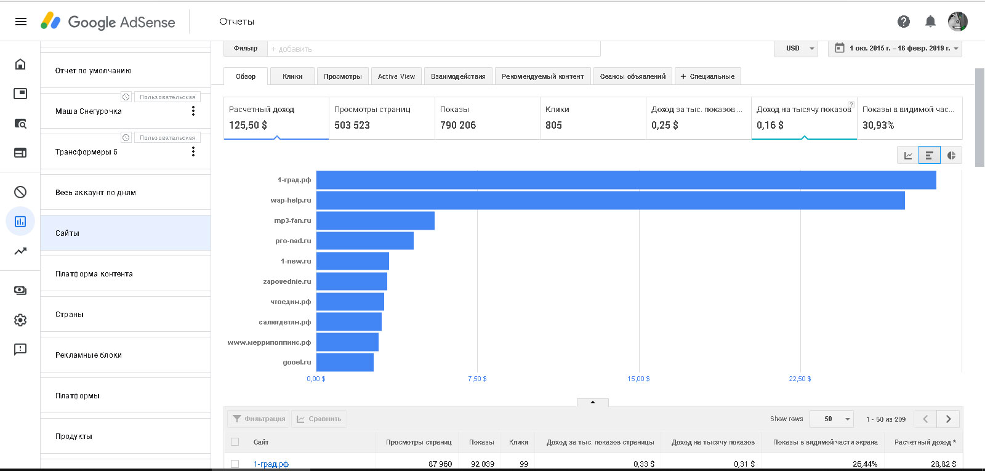Open the Ads icon in the sidebar
Screen dimensions: 985x471
click(20, 94)
